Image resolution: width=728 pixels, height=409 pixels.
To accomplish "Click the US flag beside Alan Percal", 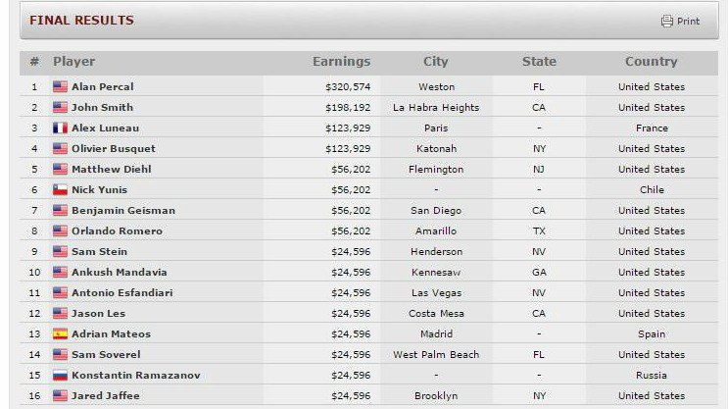I will (x=60, y=87).
